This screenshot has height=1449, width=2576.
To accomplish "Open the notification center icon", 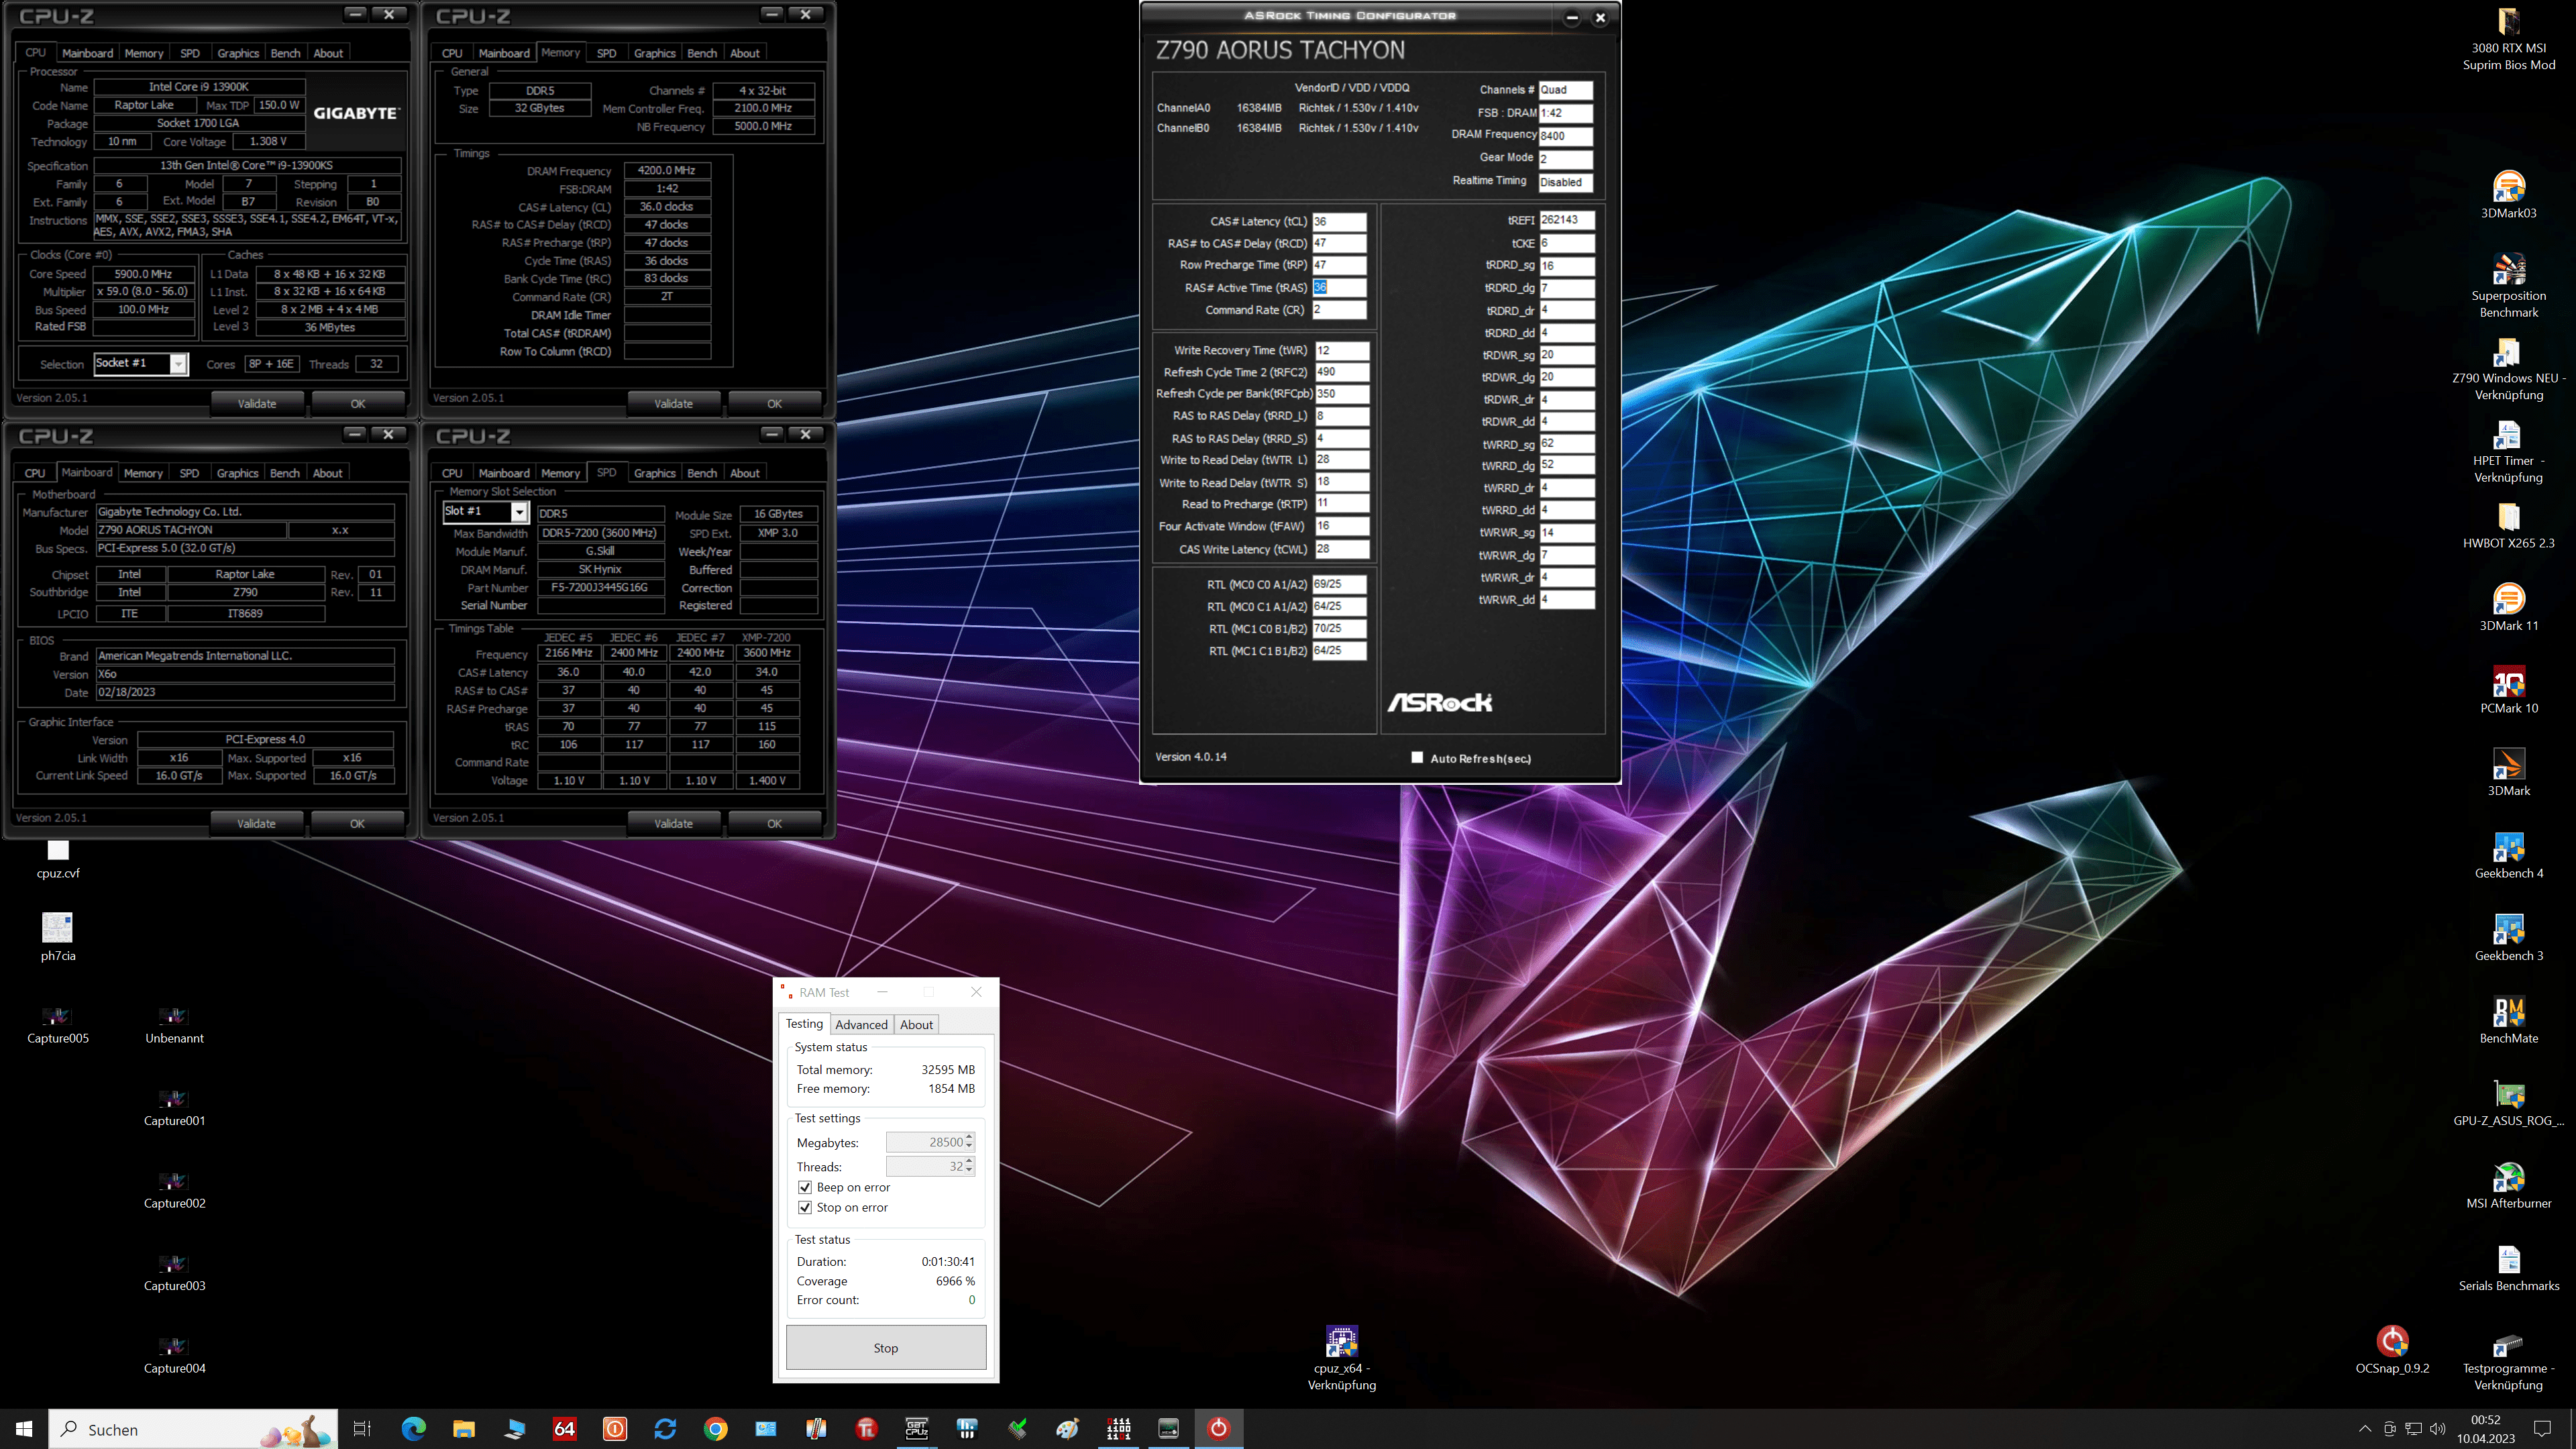I will pos(2543,1429).
